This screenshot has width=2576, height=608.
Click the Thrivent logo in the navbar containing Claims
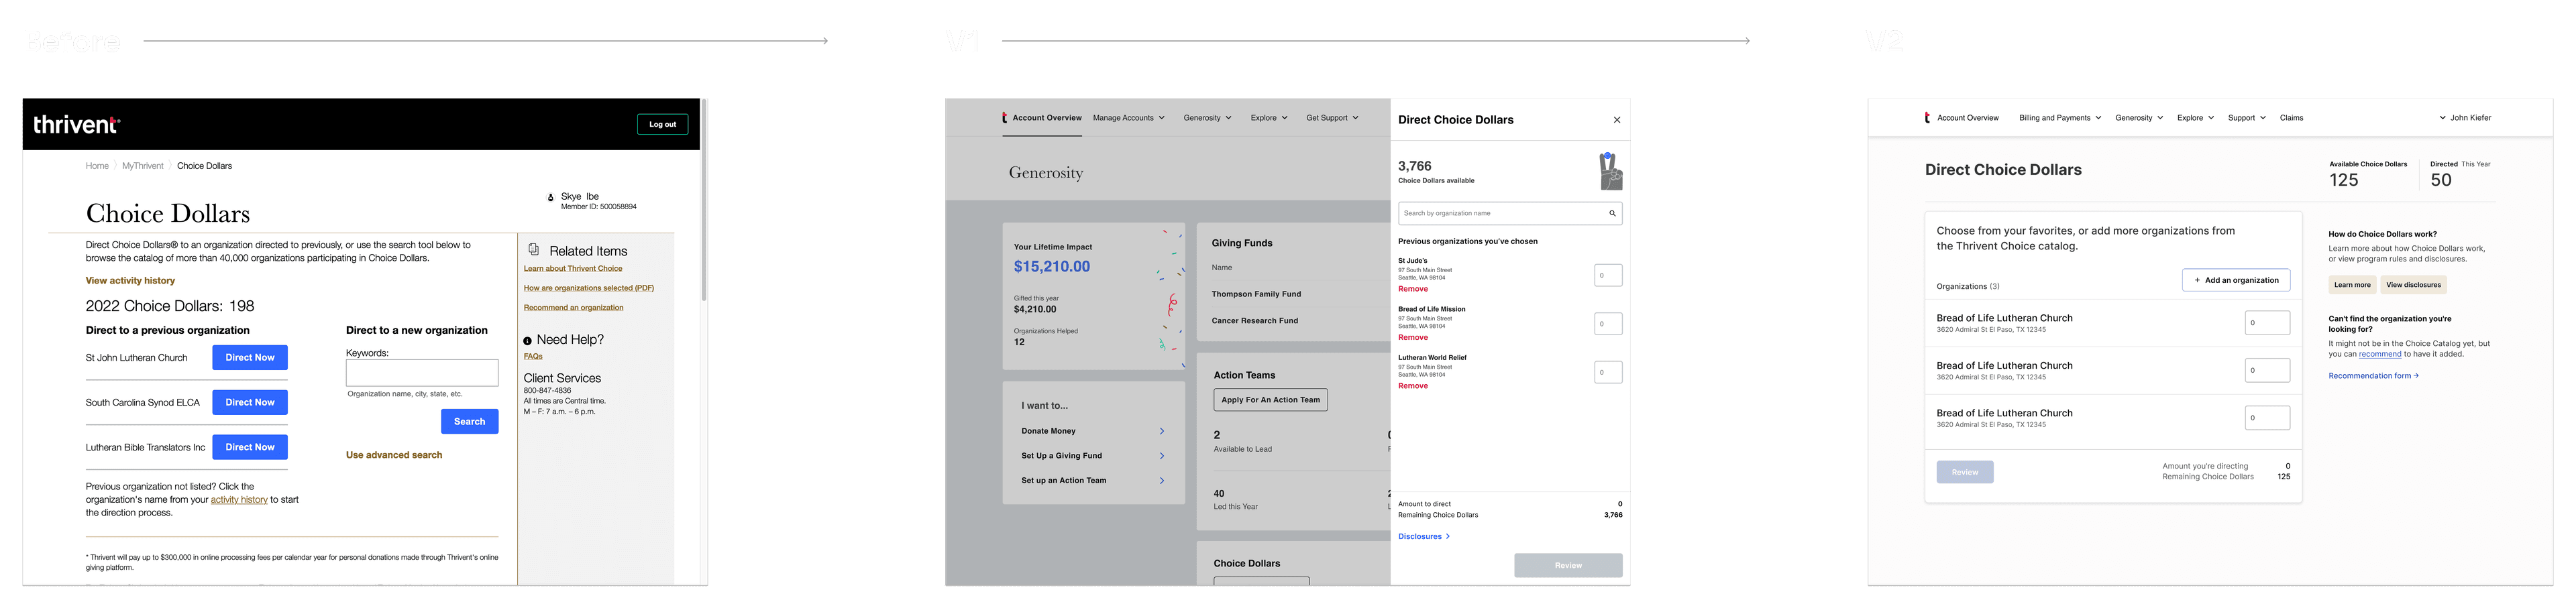point(1927,118)
